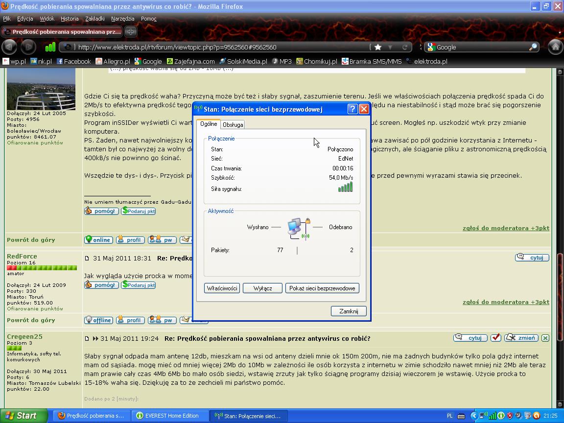Viewport: 564px width, 423px height.
Task: Switch to the Obsługa tab in dialog
Action: [233, 125]
